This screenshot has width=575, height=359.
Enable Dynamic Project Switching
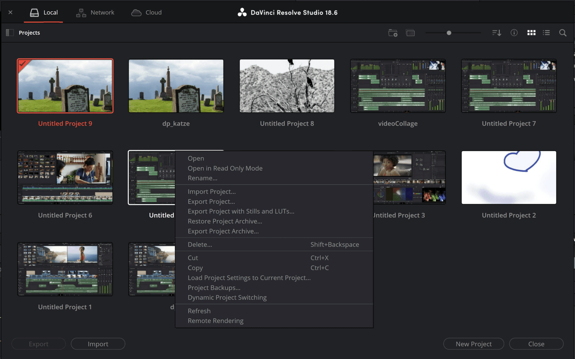coord(227,298)
